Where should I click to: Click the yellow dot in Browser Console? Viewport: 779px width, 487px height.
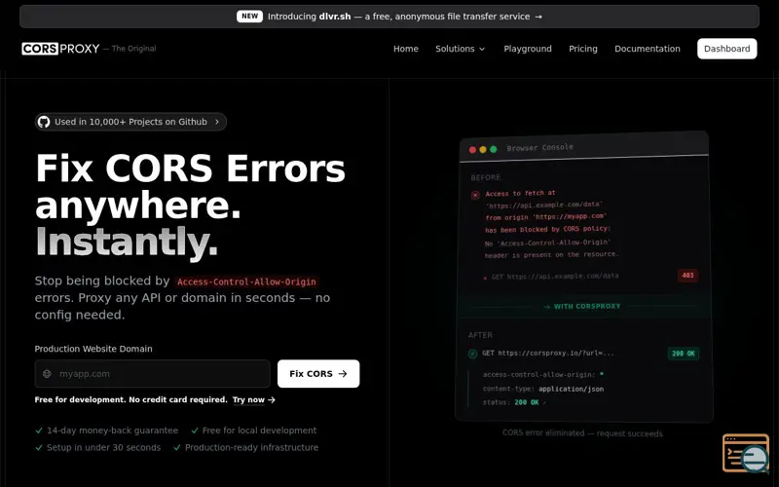tap(483, 149)
